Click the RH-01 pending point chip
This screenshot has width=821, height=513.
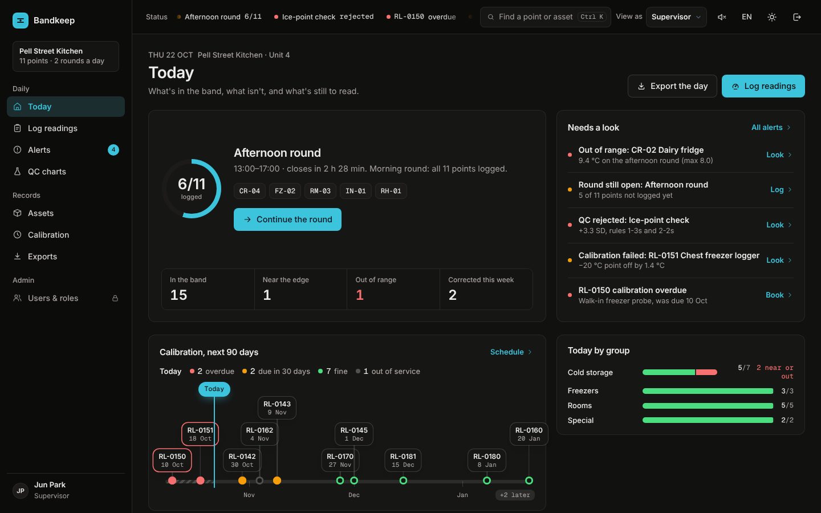tap(391, 191)
